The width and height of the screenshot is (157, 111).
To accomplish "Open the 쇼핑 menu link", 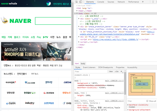I will [33, 37].
